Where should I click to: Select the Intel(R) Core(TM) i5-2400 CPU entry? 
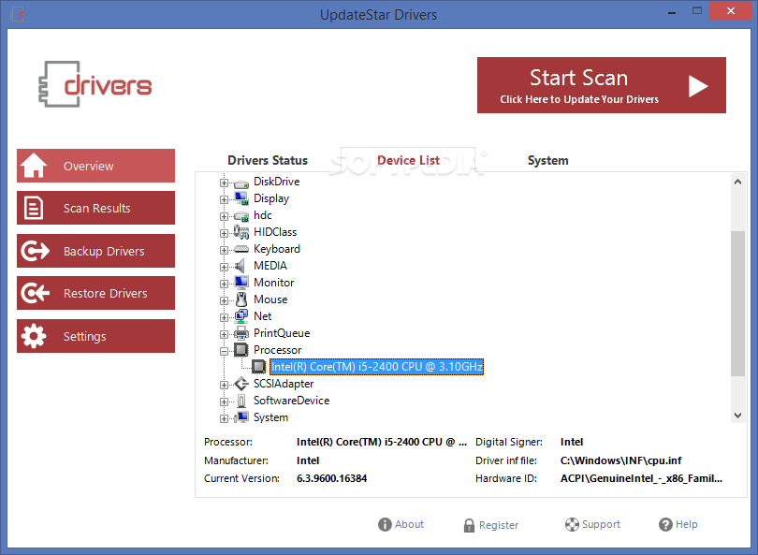coord(376,367)
